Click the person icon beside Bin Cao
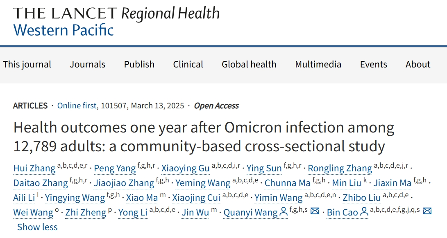The width and height of the screenshot is (447, 238). pos(364,212)
